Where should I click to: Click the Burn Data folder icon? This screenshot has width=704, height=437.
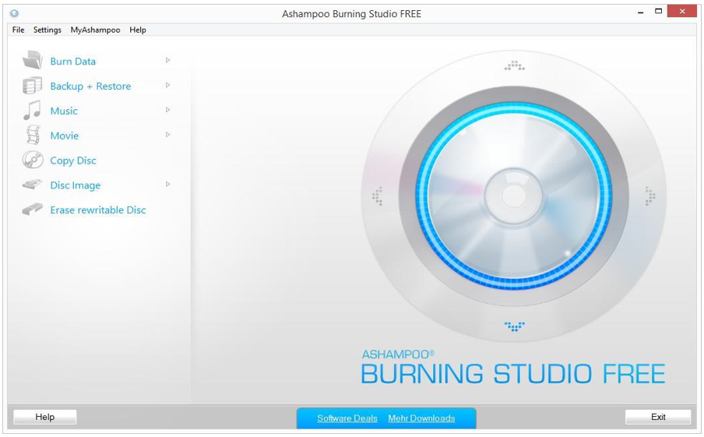[32, 61]
